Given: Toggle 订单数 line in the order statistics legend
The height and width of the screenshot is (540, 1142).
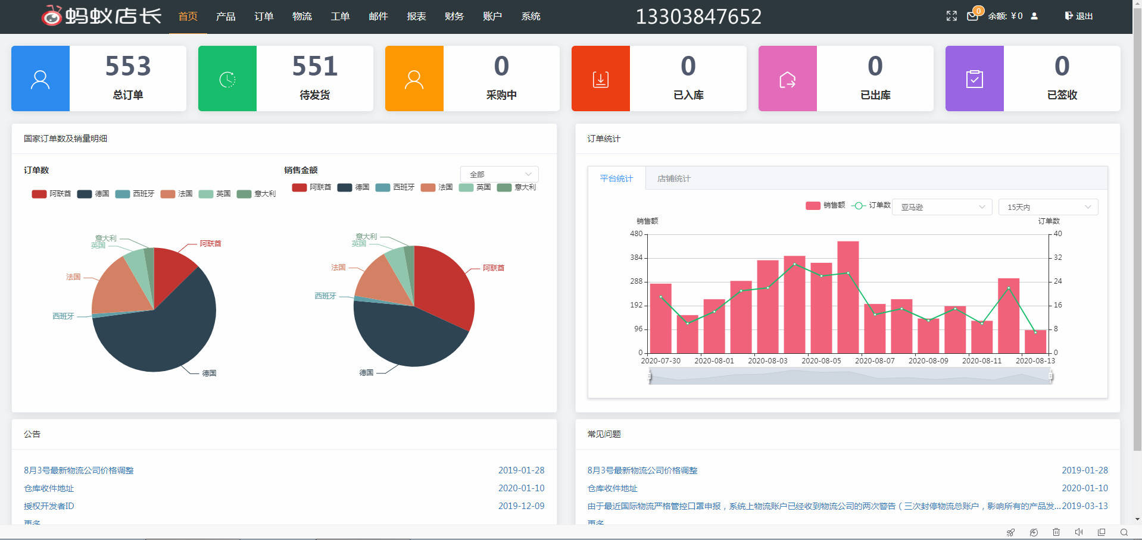Looking at the screenshot, I should point(872,205).
